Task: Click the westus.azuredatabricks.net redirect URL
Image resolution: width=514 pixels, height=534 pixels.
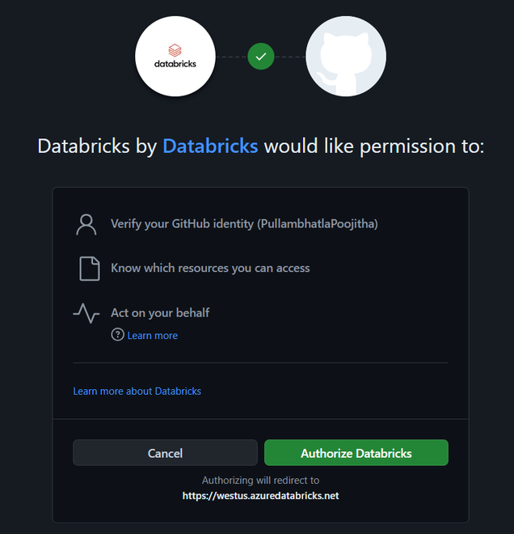Action: click(x=260, y=495)
